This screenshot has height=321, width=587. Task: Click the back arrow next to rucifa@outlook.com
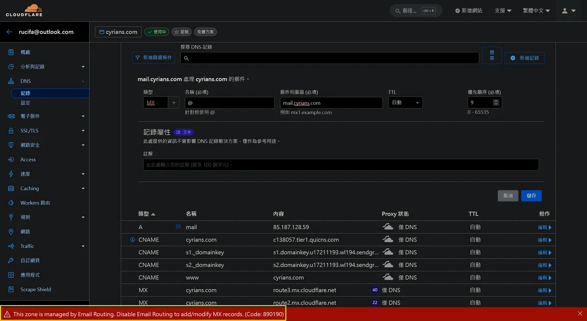tap(9, 32)
